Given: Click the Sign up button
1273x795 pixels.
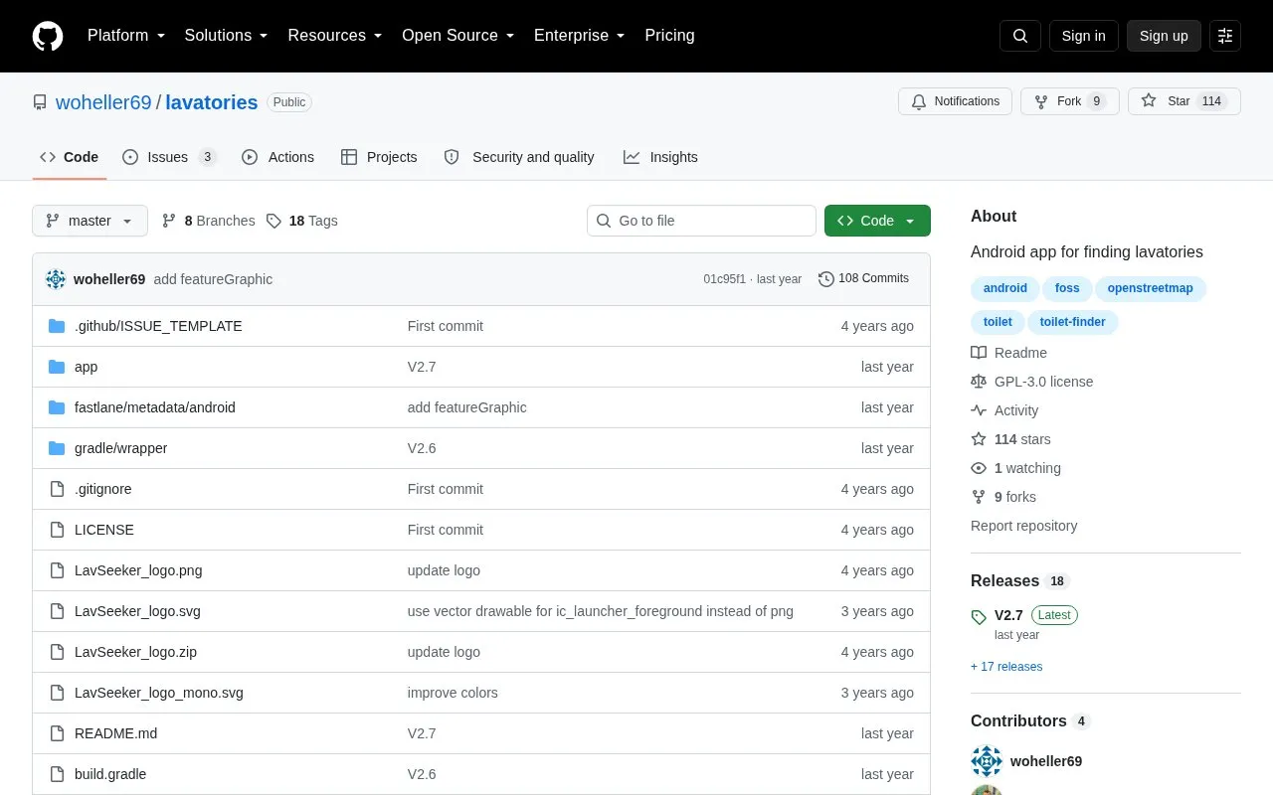Looking at the screenshot, I should pos(1164,36).
